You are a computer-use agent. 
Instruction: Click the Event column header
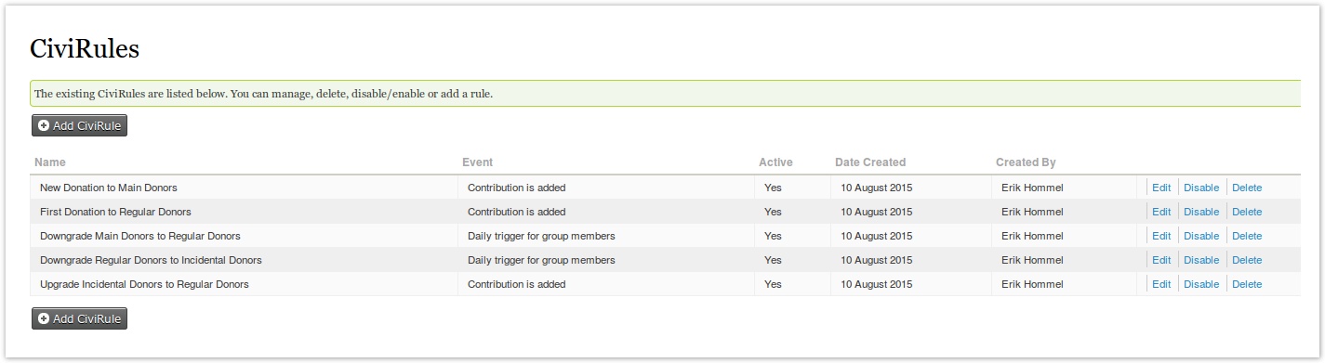(477, 162)
